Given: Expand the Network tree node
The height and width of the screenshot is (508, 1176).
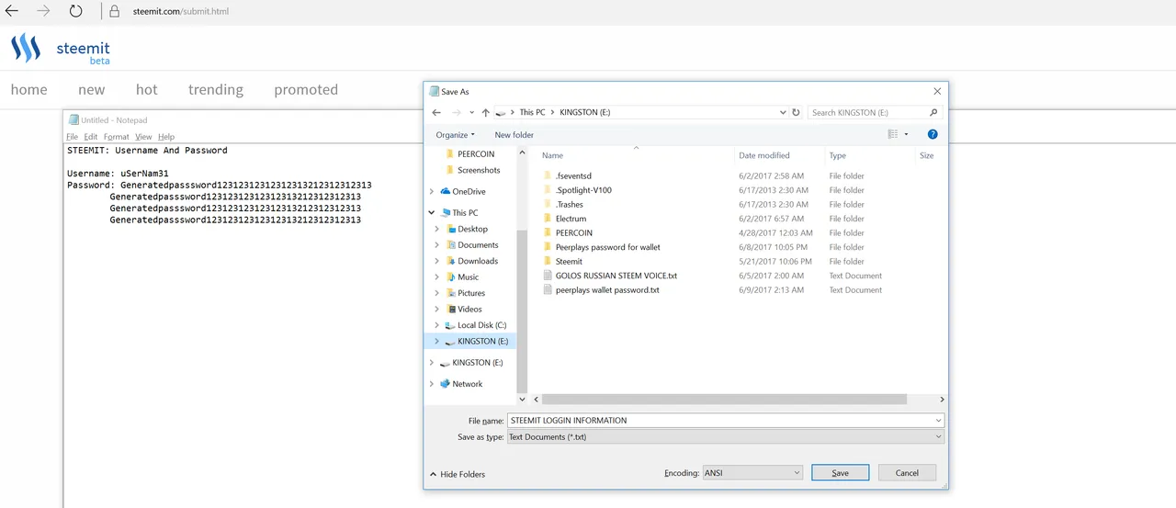Looking at the screenshot, I should click(432, 384).
